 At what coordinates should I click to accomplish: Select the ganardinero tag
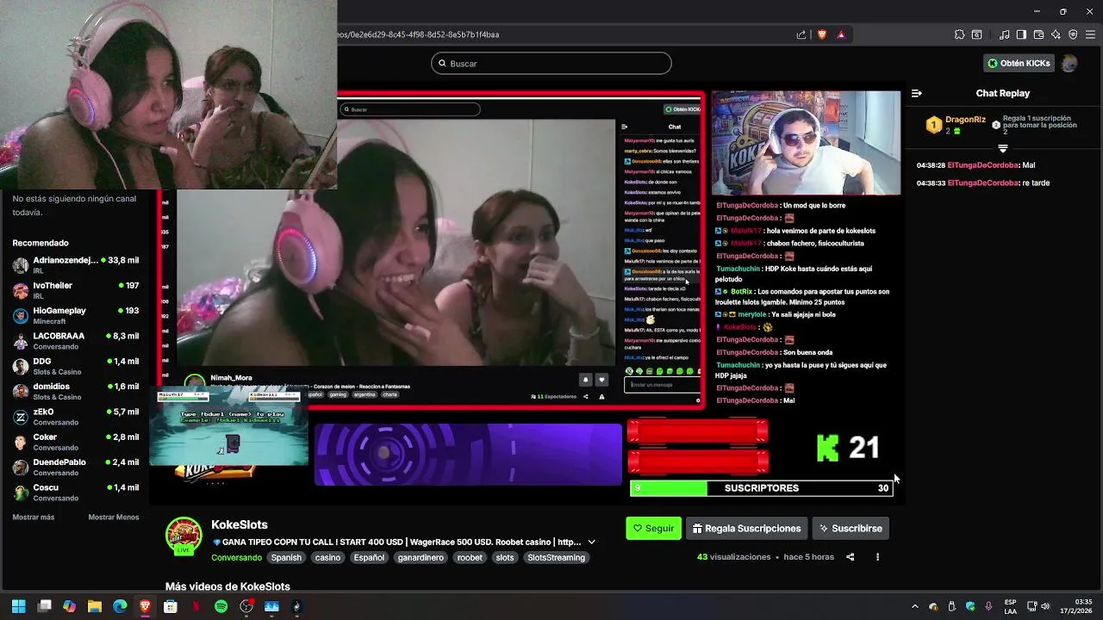[421, 557]
